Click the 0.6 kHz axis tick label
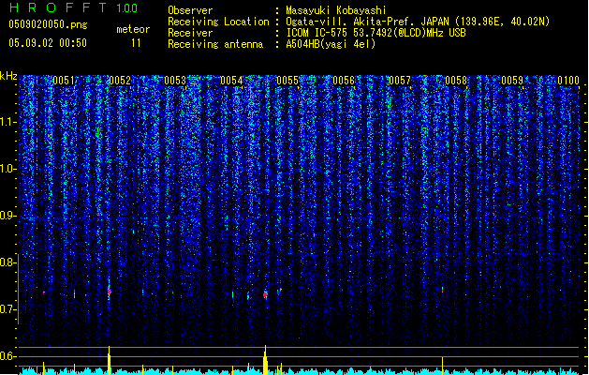 pyautogui.click(x=8, y=356)
